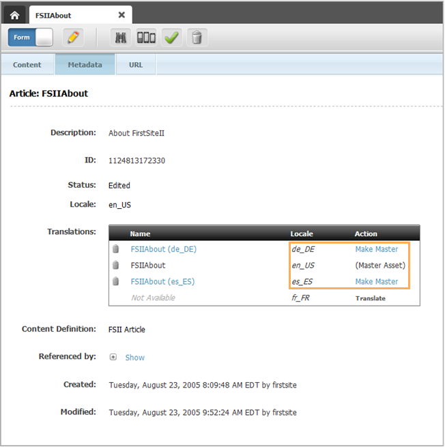The image size is (445, 447).
Task: Open the multi-device preview icon
Action: click(146, 38)
